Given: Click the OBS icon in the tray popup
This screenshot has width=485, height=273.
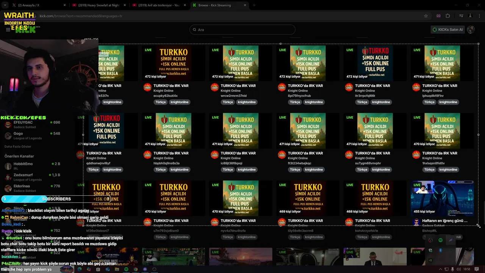Looking at the screenshot, I should 430,240.
